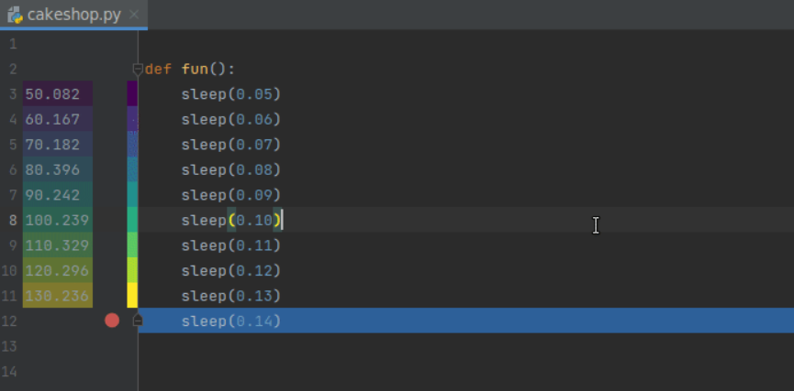Toggle the red breakpoint on line 12
The image size is (794, 391).
pyautogui.click(x=112, y=320)
